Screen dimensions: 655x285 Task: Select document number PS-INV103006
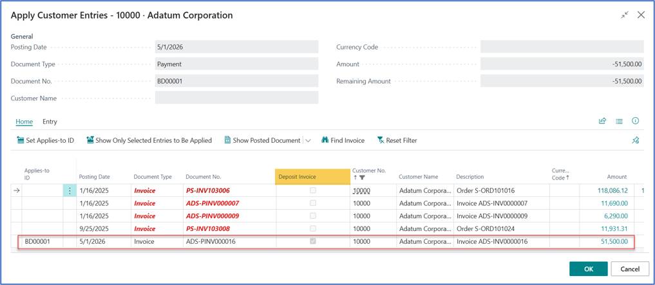coord(207,190)
